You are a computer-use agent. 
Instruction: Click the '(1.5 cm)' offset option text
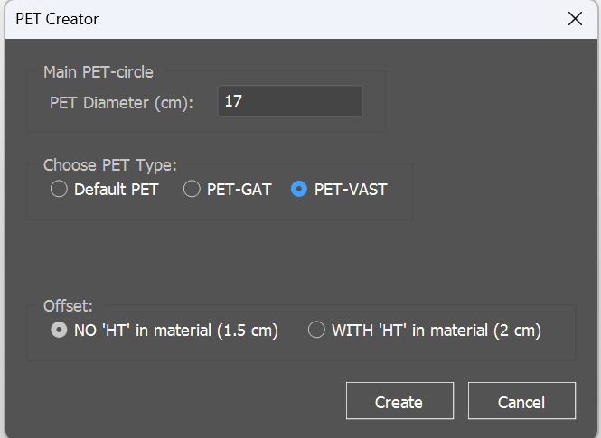(x=247, y=331)
